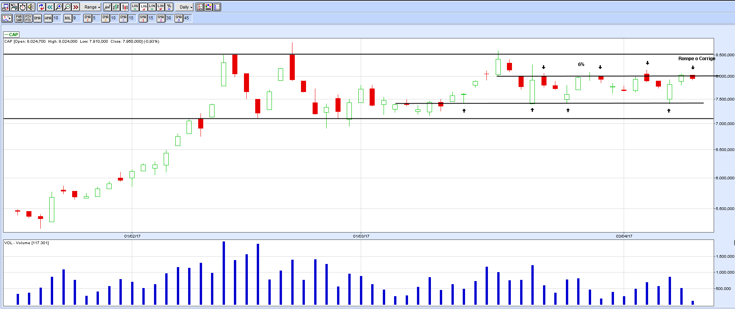Click the 1.500.000 volume axis label
This screenshot has height=309, width=735.
coord(725,257)
